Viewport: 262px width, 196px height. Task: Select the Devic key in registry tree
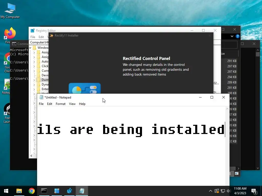(x=45, y=75)
